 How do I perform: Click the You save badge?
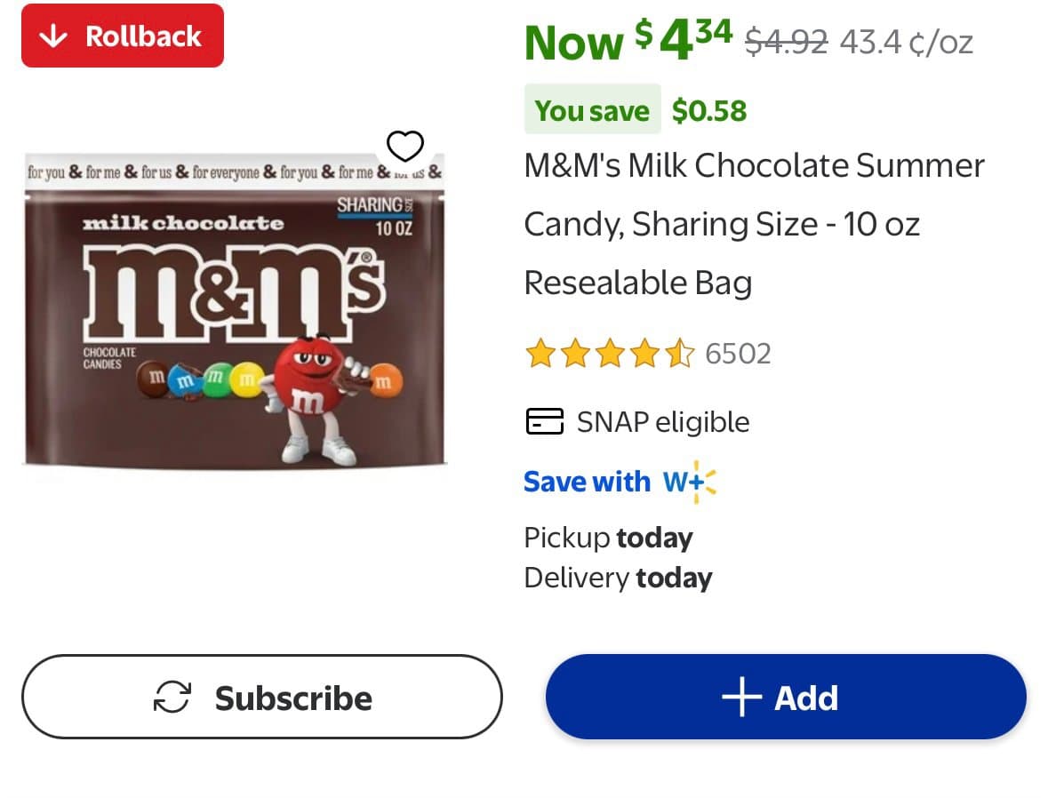point(592,110)
